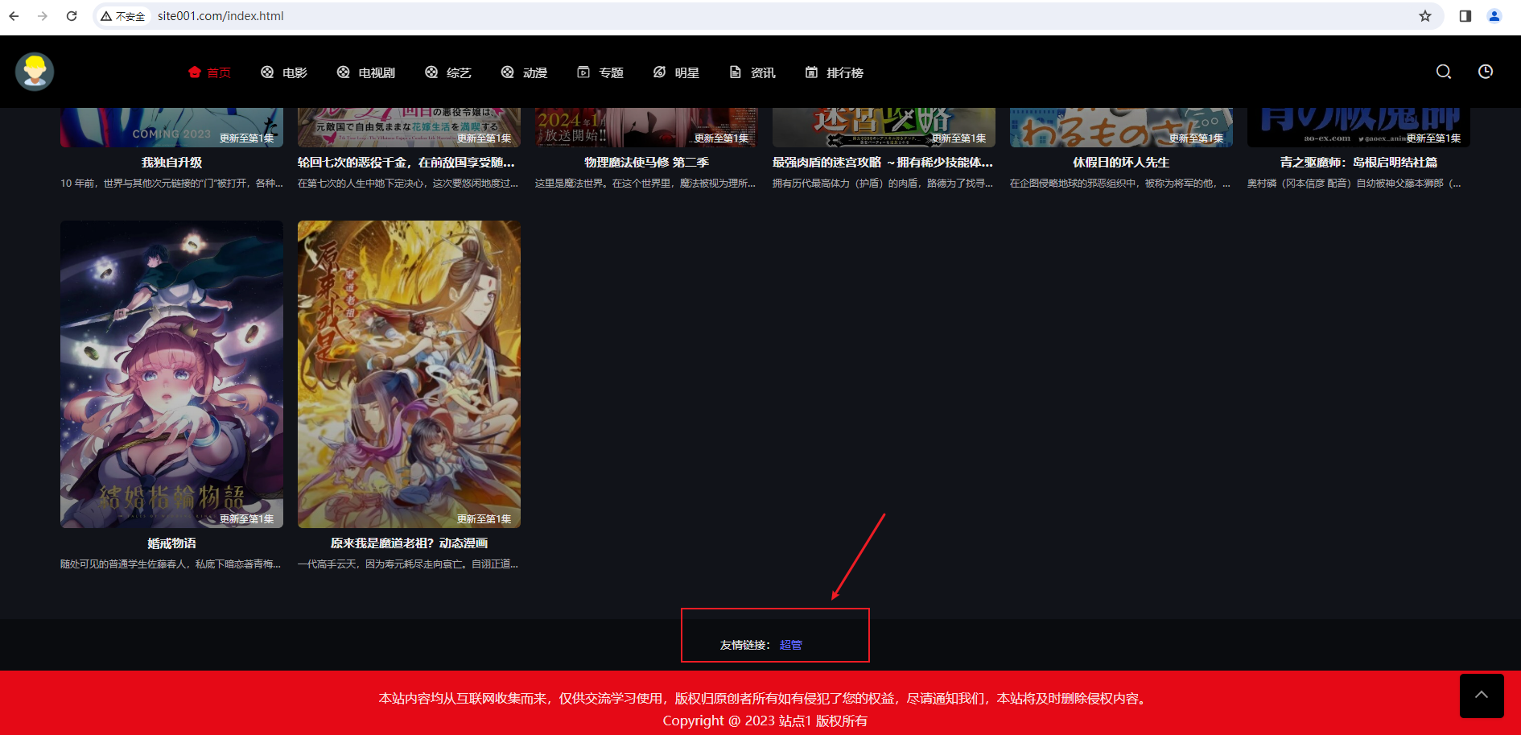This screenshot has width=1521, height=735.
Task: Click the 青之驱魔师 cropped poster
Action: coord(1358,127)
